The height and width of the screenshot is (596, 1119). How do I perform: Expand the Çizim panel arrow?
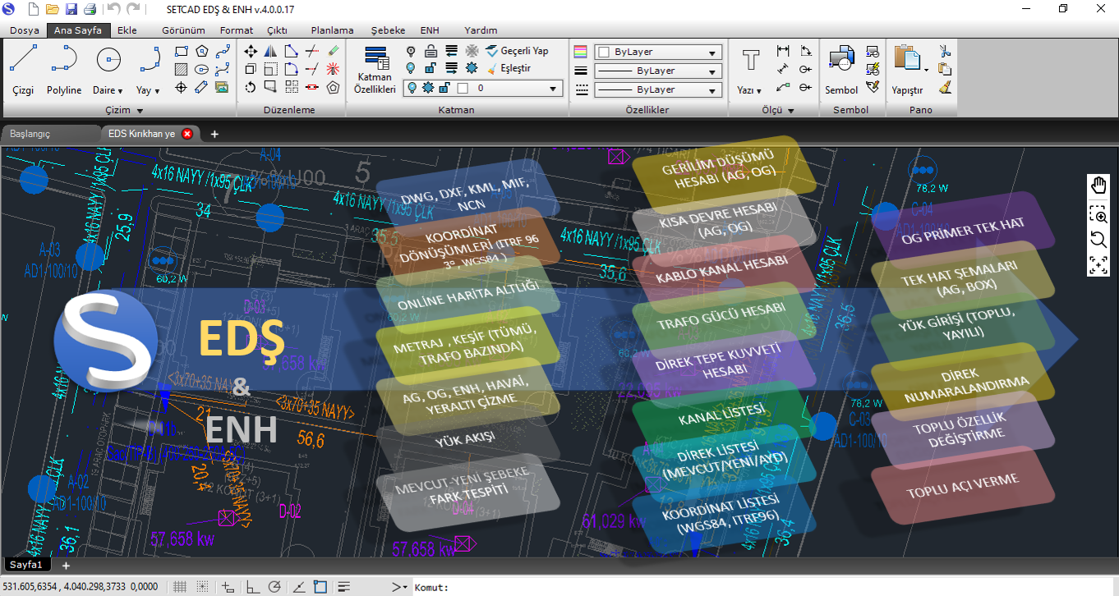(140, 110)
